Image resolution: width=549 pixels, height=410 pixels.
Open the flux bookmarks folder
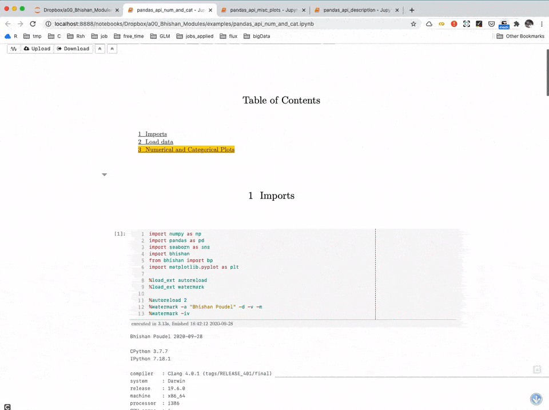click(229, 36)
